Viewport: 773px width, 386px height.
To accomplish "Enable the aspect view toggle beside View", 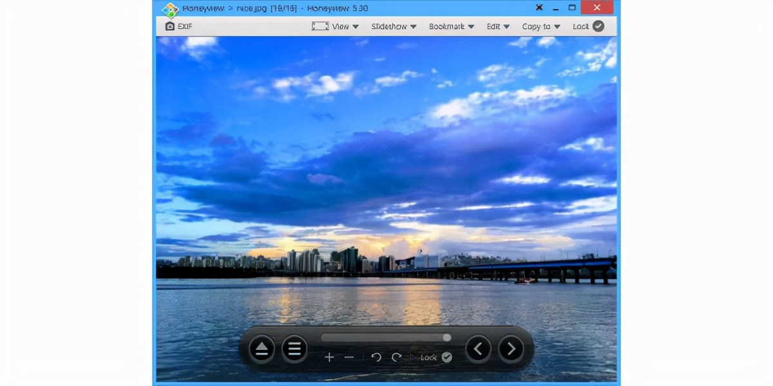I will tap(320, 26).
